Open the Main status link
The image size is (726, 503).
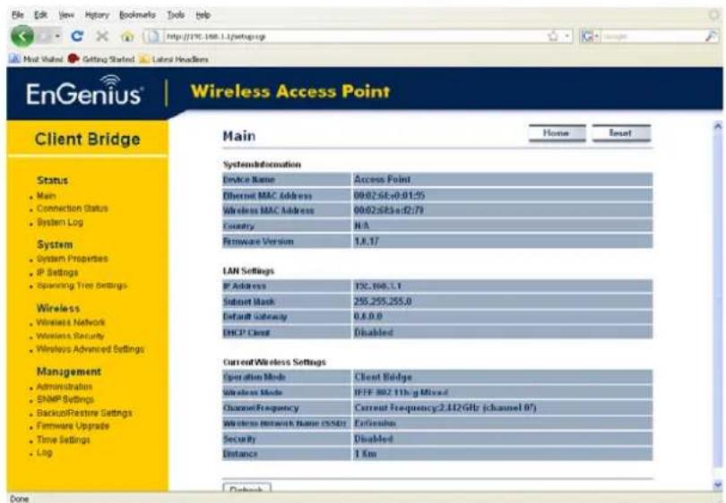(47, 196)
